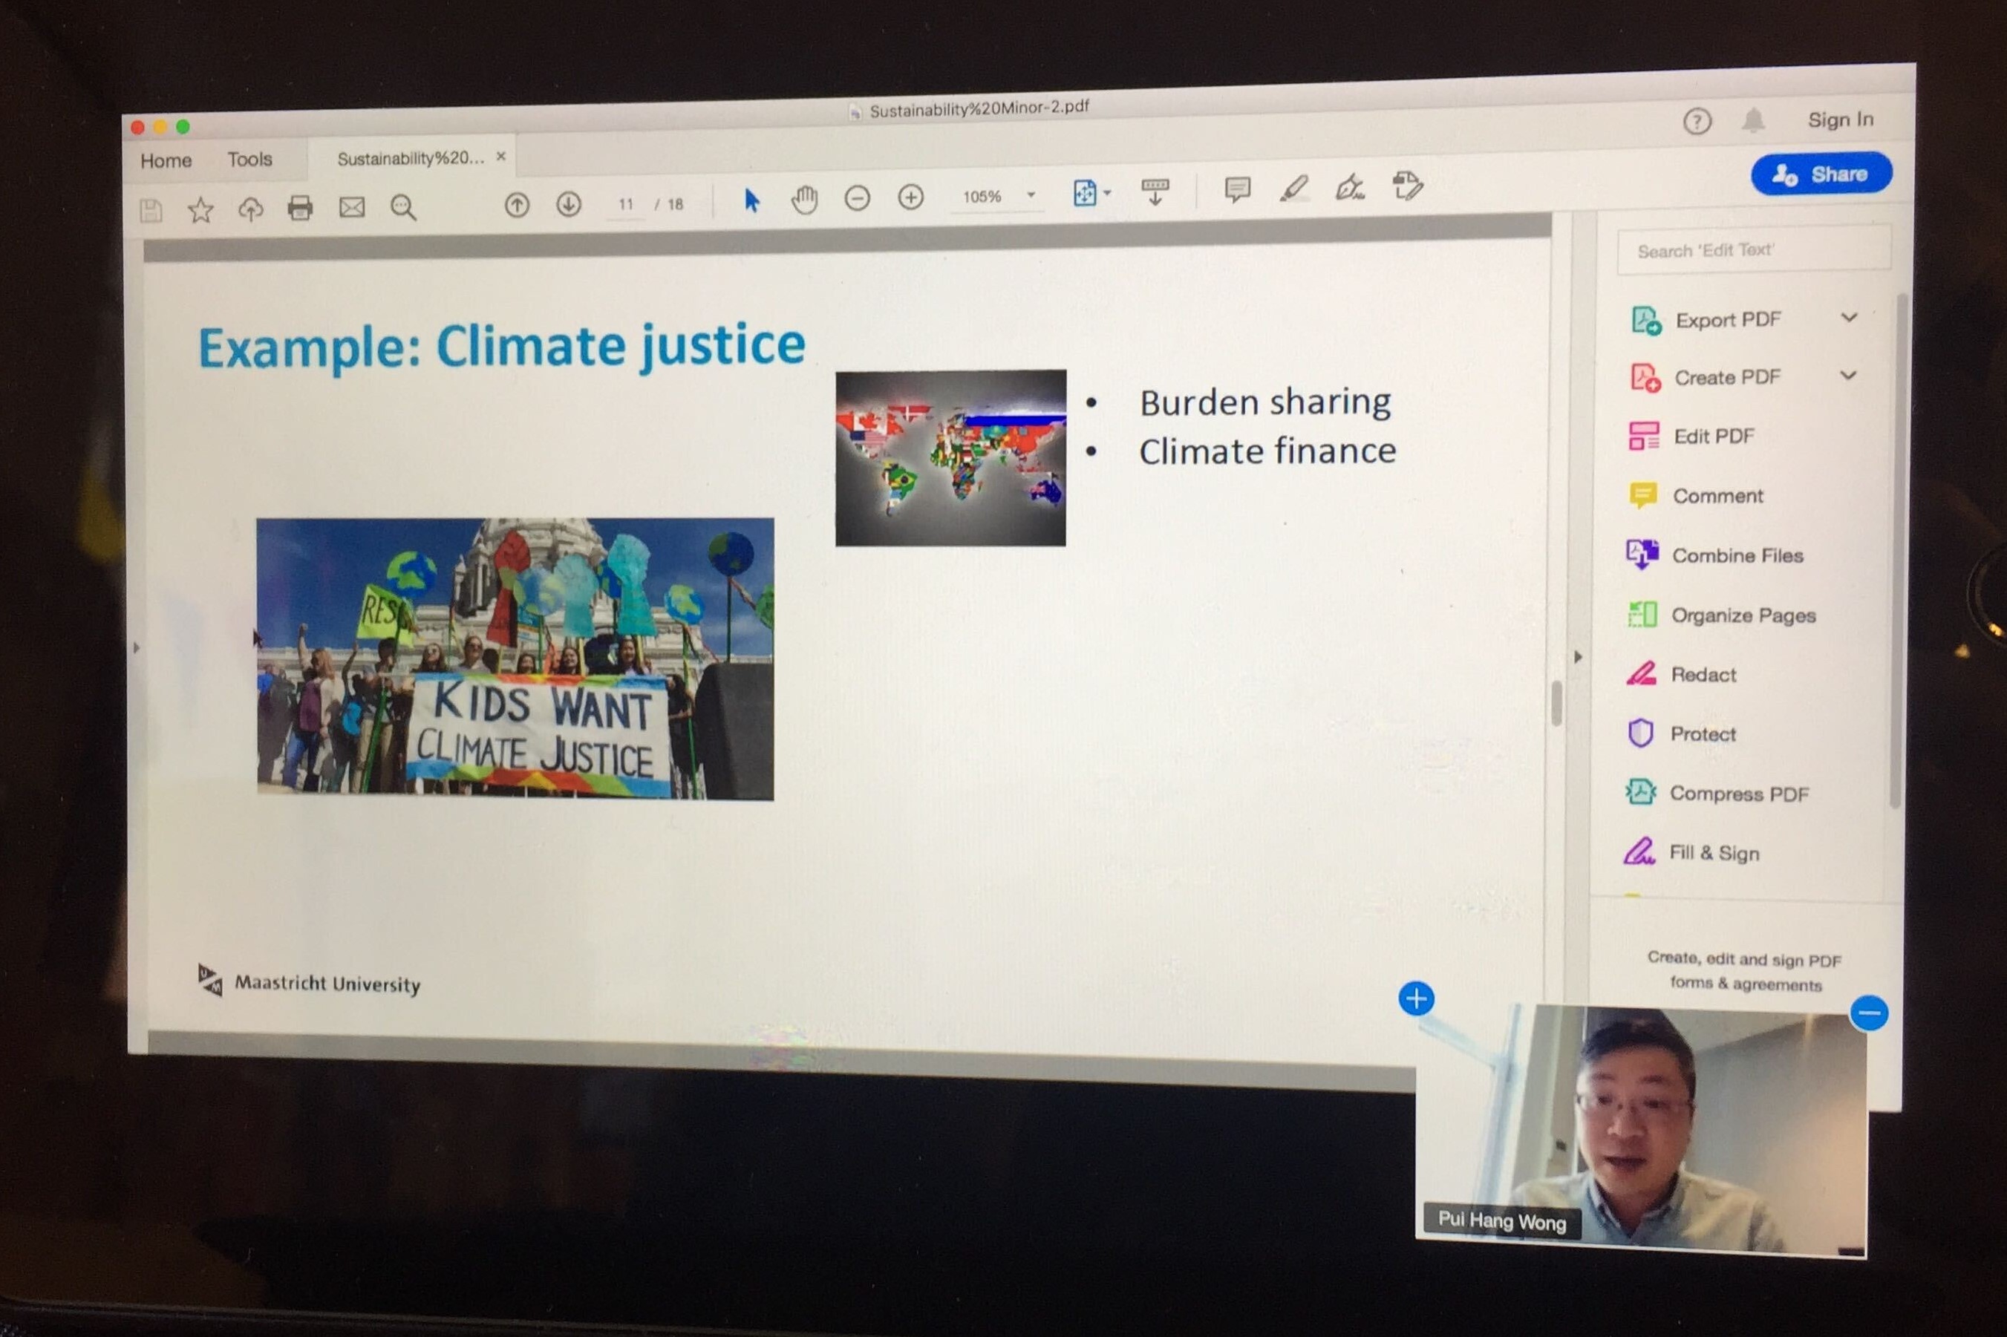Screen dimensions: 2007x1337
Task: Minimize the video with blue minus button
Action: [x=1869, y=1013]
